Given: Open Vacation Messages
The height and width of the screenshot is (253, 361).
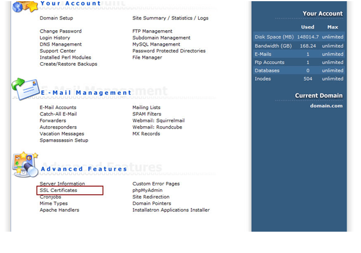Looking at the screenshot, I should [62, 134].
